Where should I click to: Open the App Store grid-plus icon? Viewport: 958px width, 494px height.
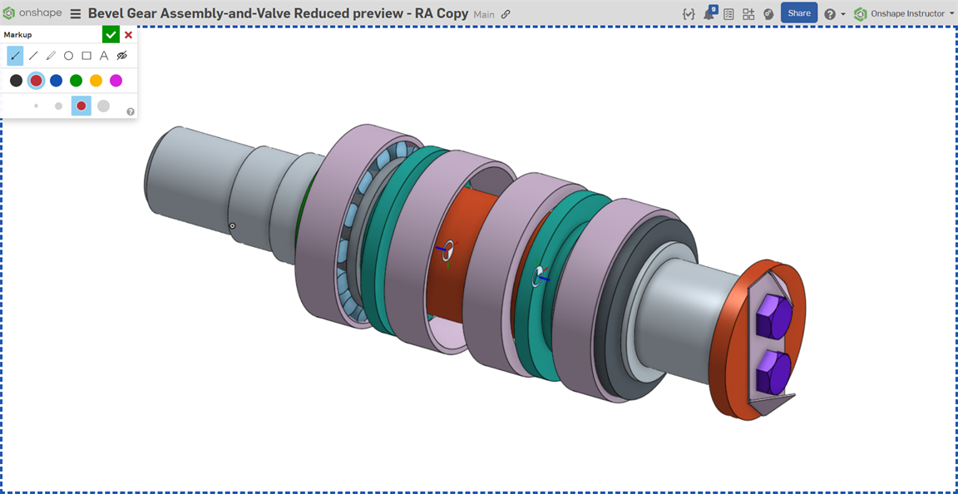coord(748,13)
